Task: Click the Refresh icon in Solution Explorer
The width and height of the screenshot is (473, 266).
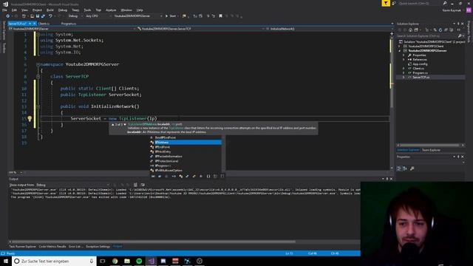Action: pos(440,30)
